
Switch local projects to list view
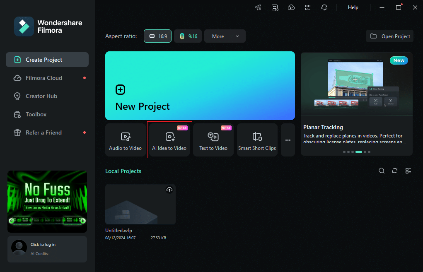pos(408,171)
